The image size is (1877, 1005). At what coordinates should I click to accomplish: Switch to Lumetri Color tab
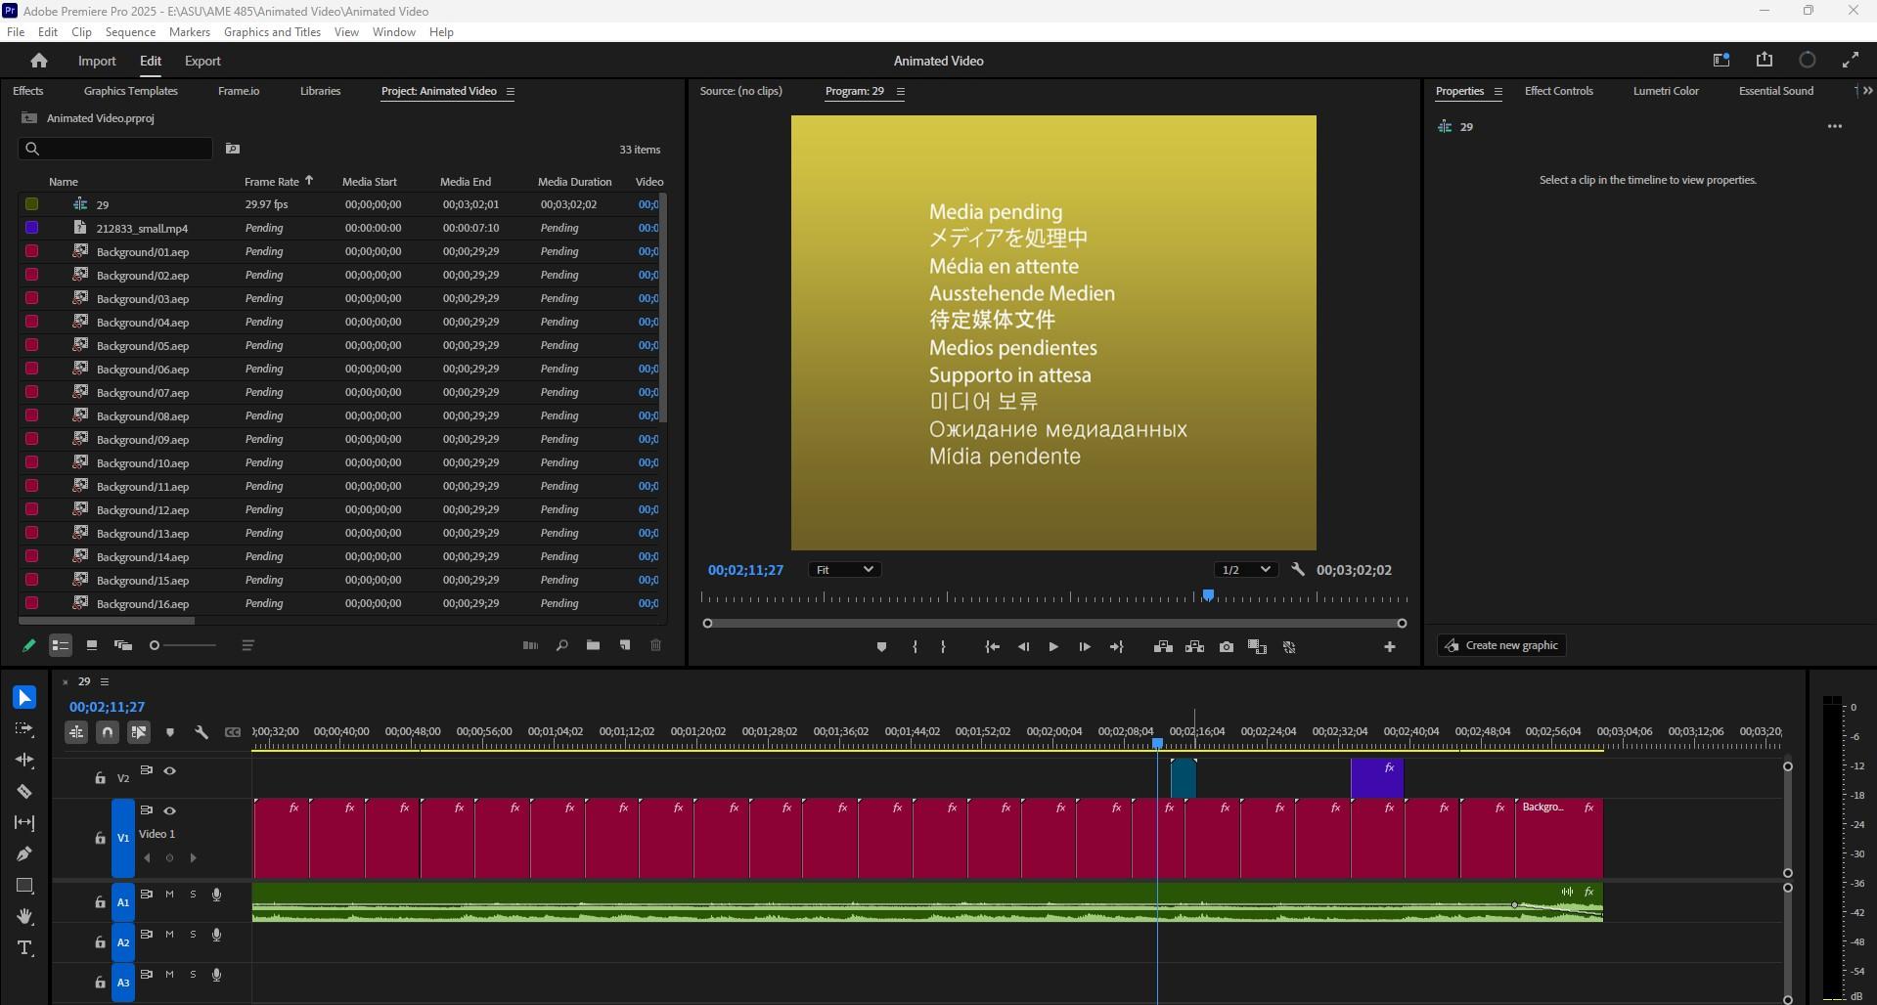pyautogui.click(x=1666, y=91)
